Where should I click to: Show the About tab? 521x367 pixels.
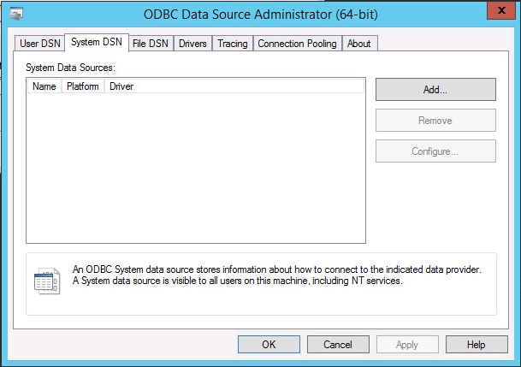point(359,44)
